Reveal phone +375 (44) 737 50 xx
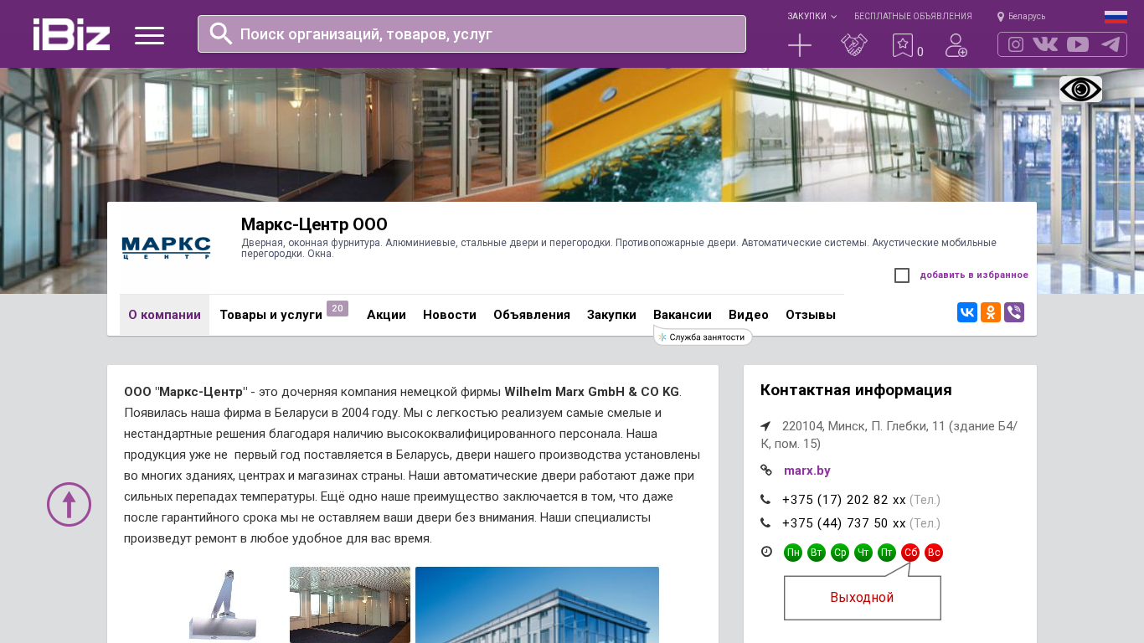The height and width of the screenshot is (643, 1144). pos(844,523)
